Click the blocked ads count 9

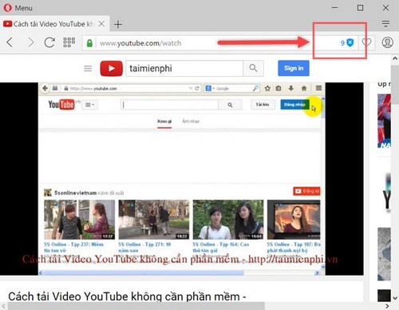(x=342, y=43)
